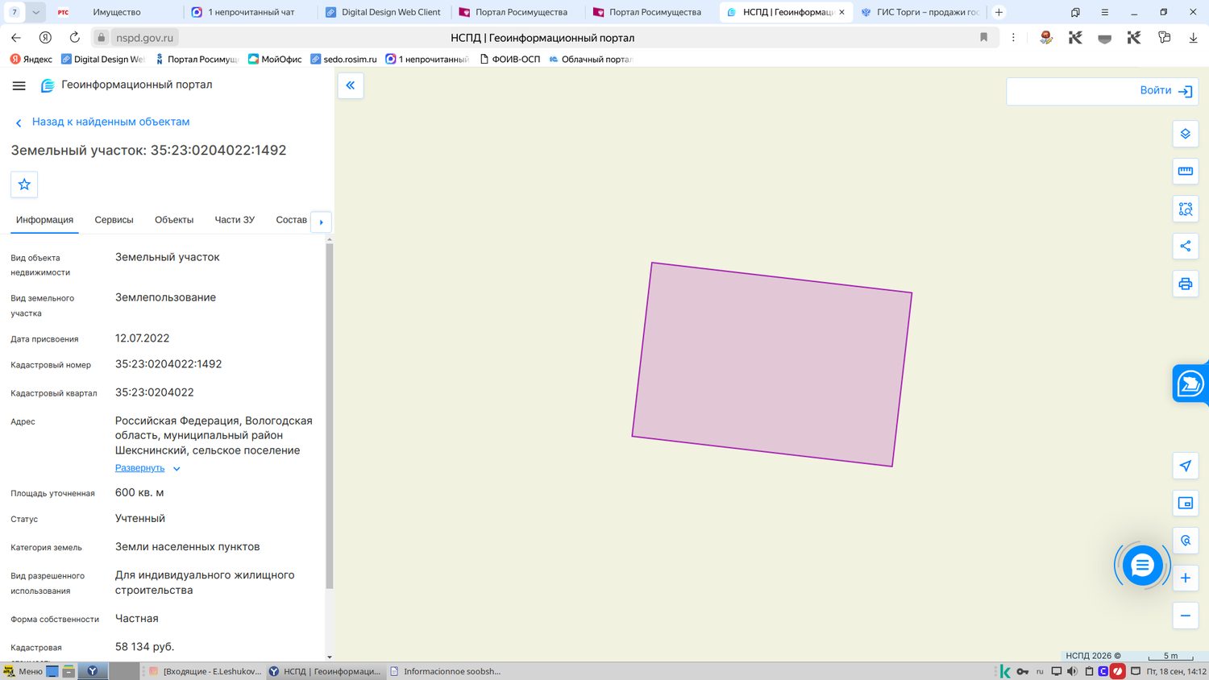Viewport: 1209px width, 680px height.
Task: Open the Части ЗУ tab
Action: click(235, 220)
